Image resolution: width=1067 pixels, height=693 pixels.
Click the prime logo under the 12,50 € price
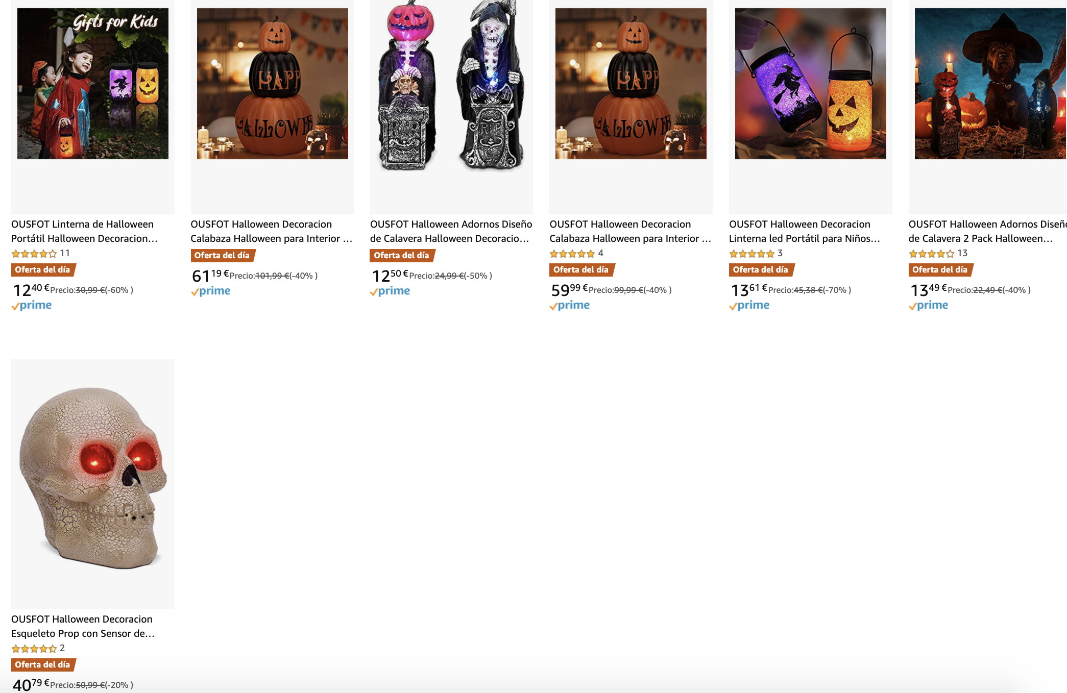coord(390,291)
